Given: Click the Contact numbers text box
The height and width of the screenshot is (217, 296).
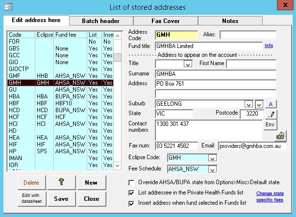Looking at the screenshot, I should [209, 130].
